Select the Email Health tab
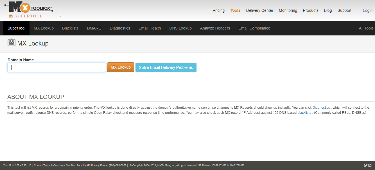 coord(150,28)
